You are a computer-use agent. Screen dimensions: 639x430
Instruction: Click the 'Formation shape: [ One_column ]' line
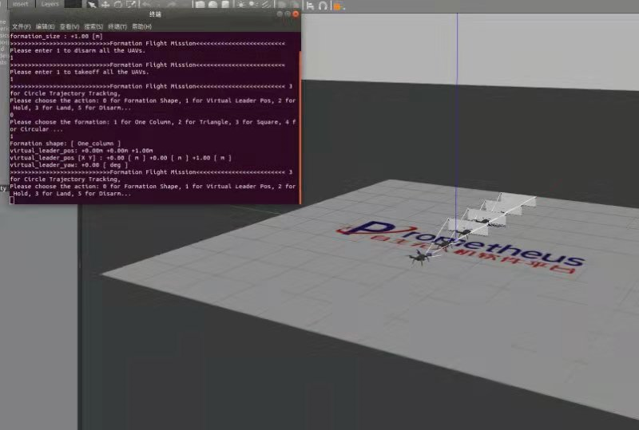point(65,144)
